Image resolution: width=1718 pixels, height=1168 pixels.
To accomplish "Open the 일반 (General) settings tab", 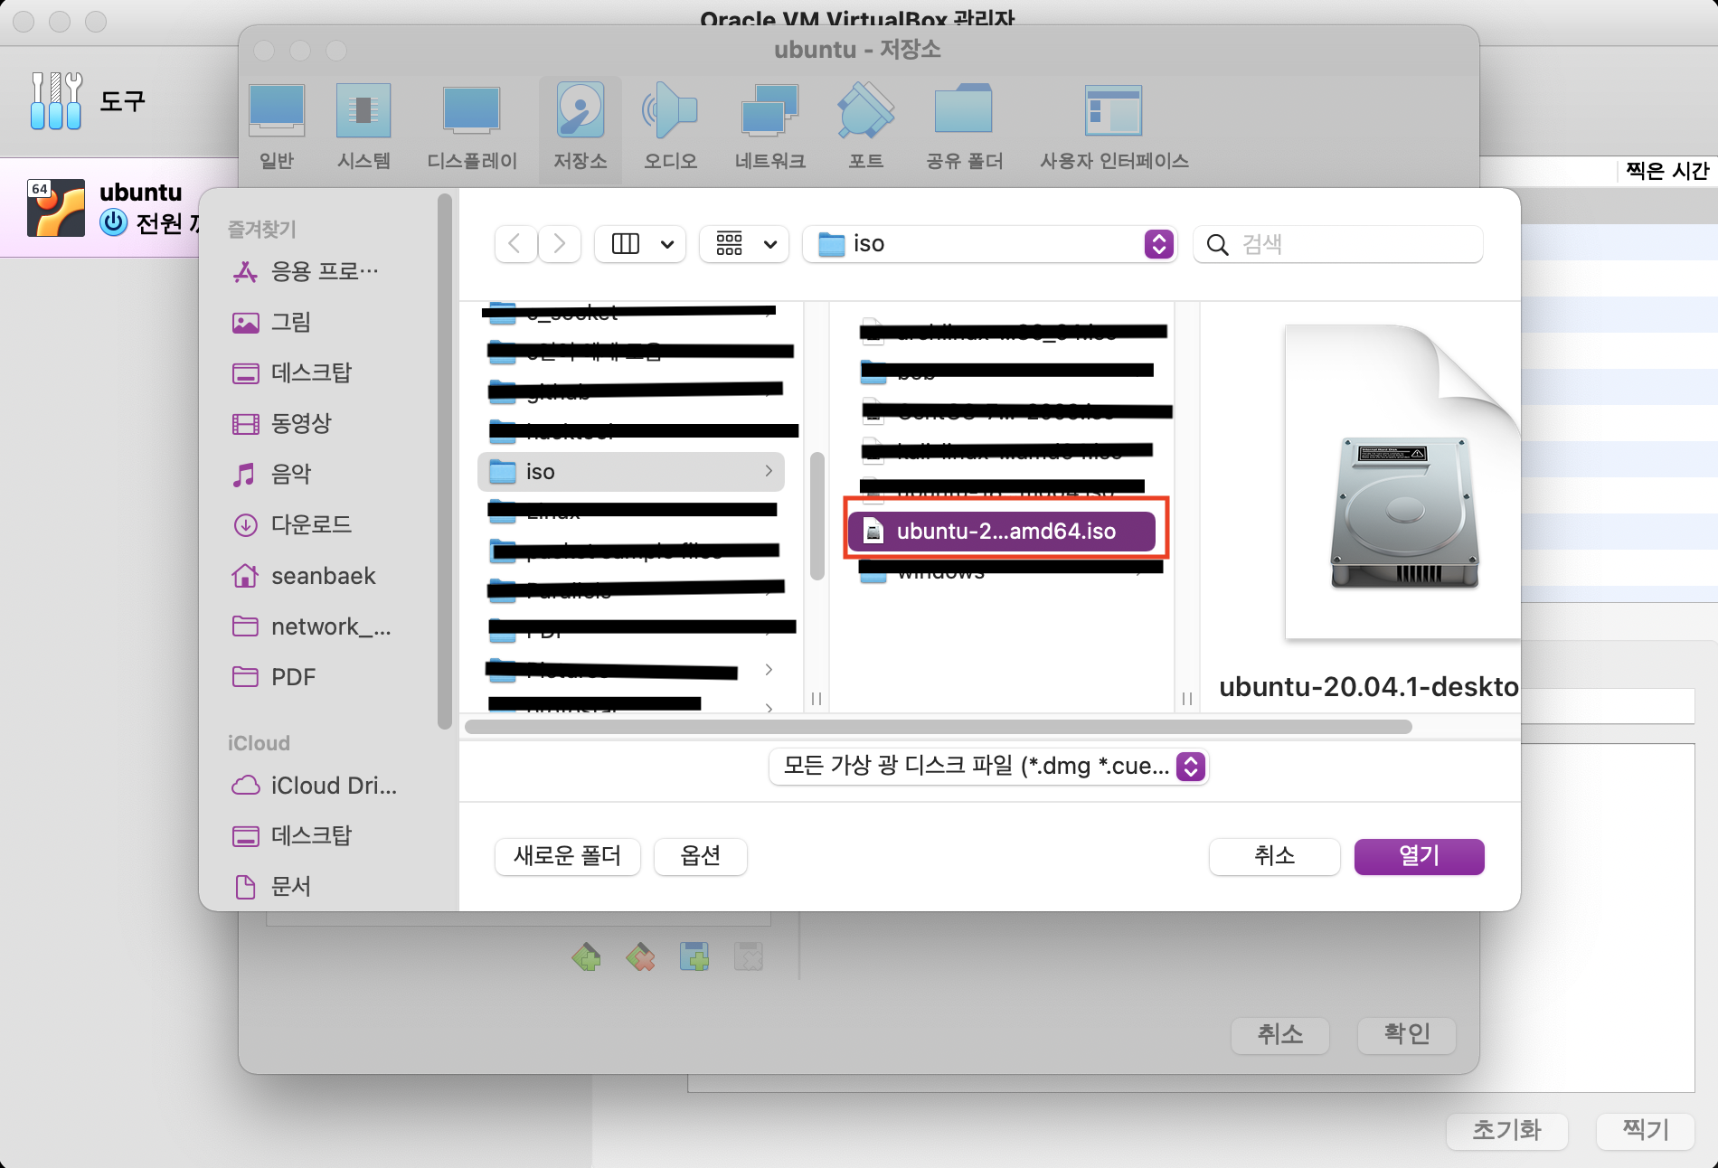I will (277, 127).
